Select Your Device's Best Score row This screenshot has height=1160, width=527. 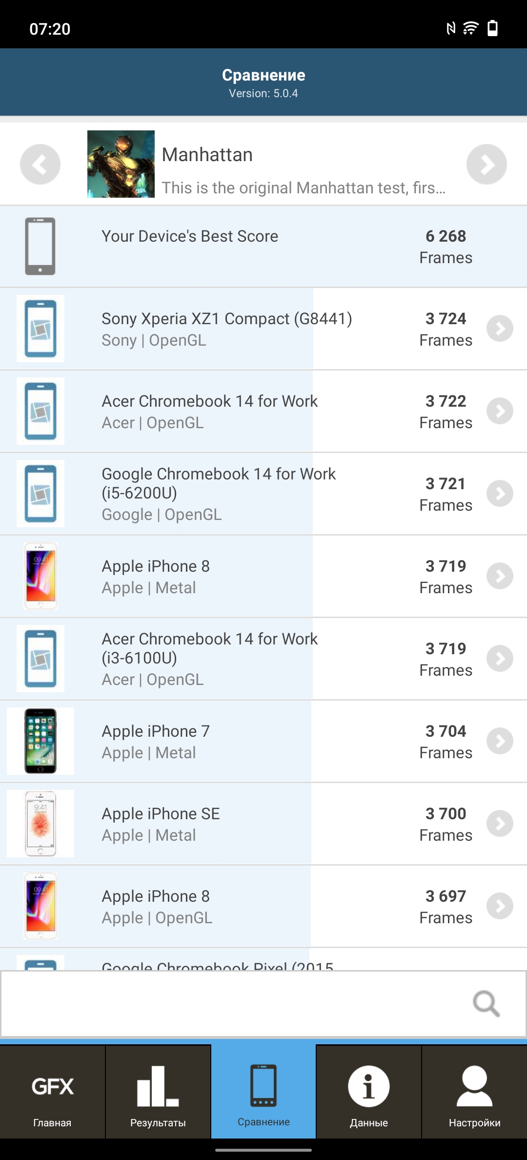(x=263, y=247)
